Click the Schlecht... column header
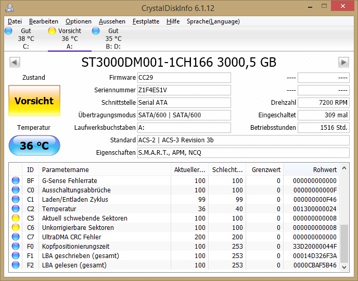The image size is (358, 281). point(227,170)
